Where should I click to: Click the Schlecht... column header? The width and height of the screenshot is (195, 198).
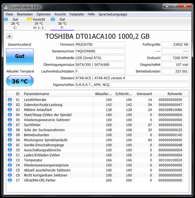[123, 94]
